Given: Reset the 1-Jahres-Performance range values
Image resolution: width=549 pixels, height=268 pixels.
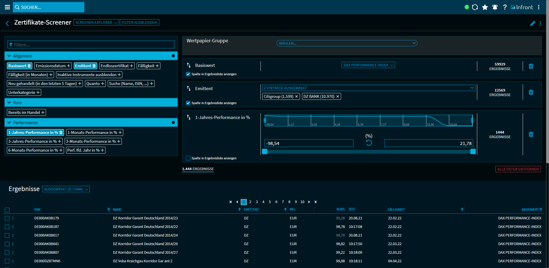Looking at the screenshot, I should tap(369, 143).
